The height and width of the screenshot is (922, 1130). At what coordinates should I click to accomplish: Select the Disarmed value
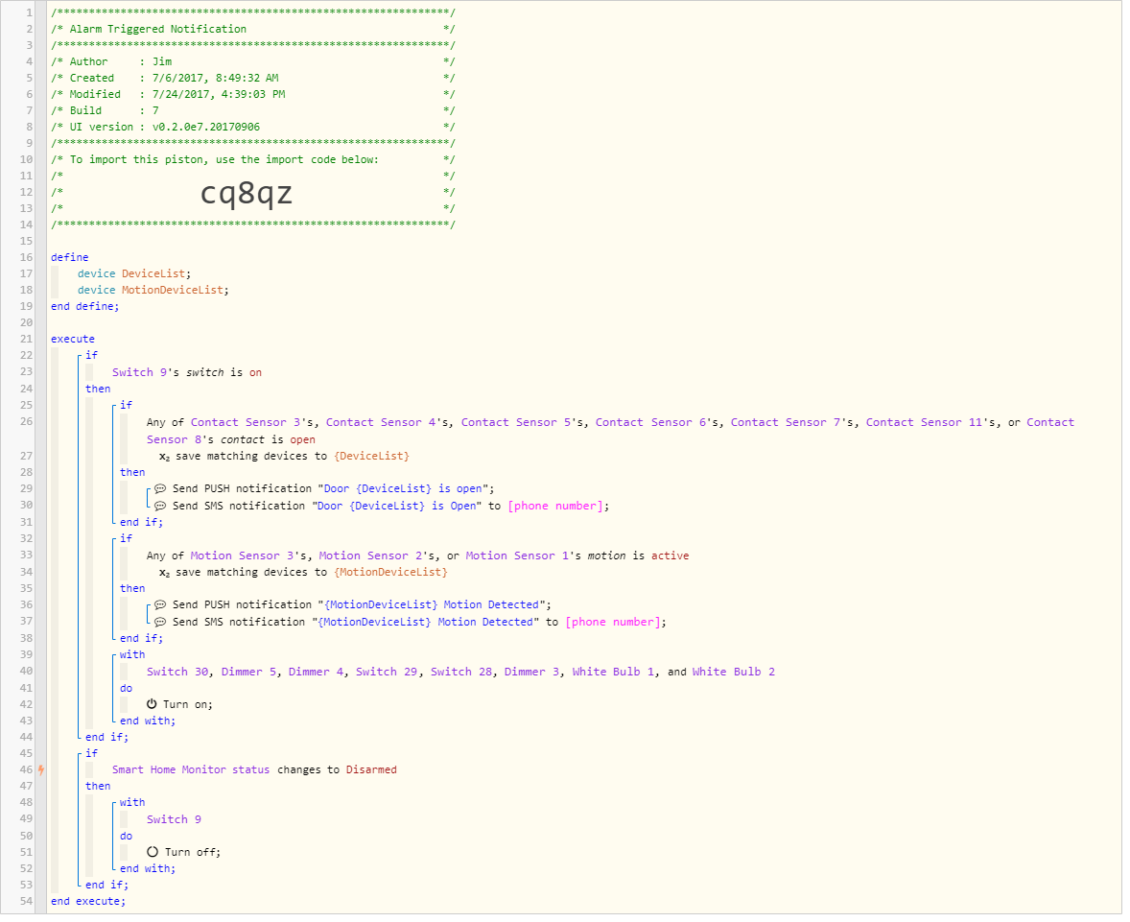(x=371, y=769)
